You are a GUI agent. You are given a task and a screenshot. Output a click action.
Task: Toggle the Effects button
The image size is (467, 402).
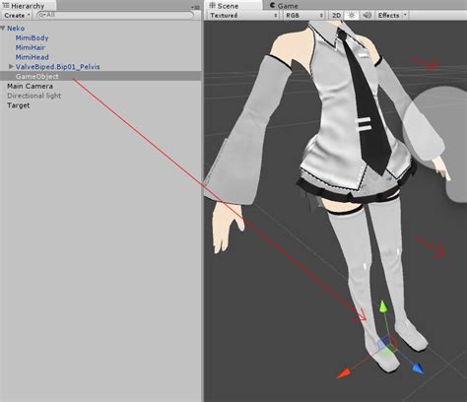(388, 16)
